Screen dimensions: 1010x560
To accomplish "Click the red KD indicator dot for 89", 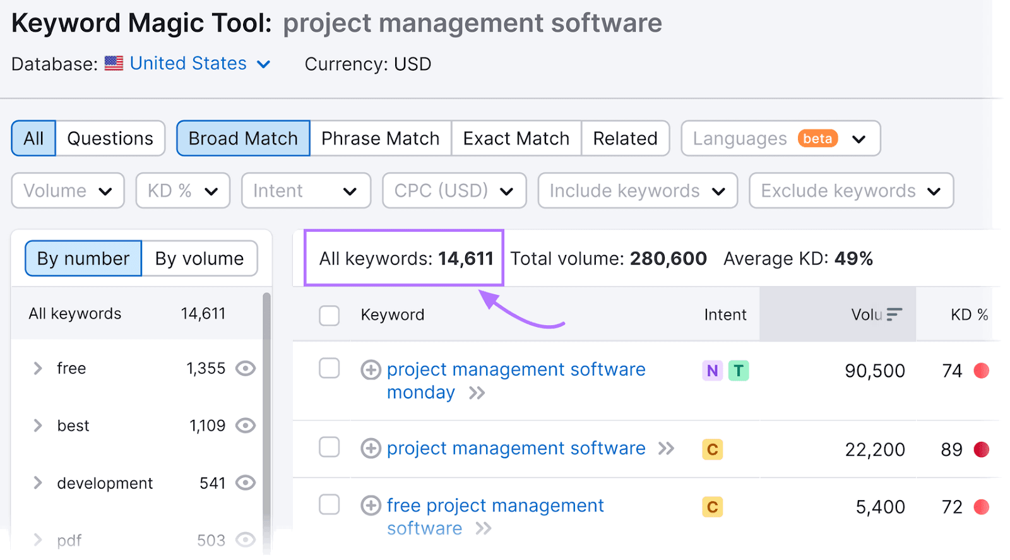I will coord(981,450).
